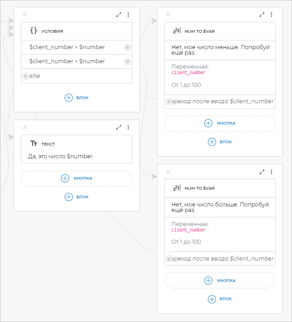The width and height of the screenshot is (292, 322).
Task: Add блок under the текст node
Action: click(x=76, y=197)
